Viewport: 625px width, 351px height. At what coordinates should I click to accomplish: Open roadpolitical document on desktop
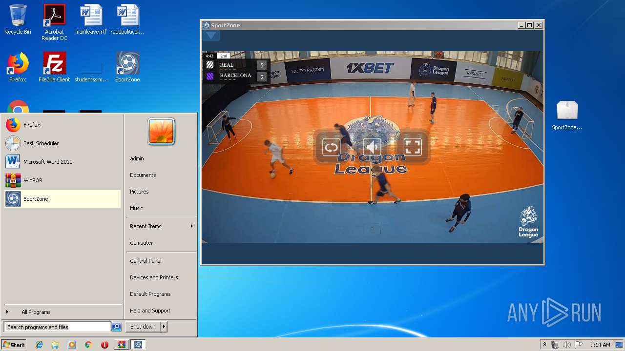[x=127, y=19]
